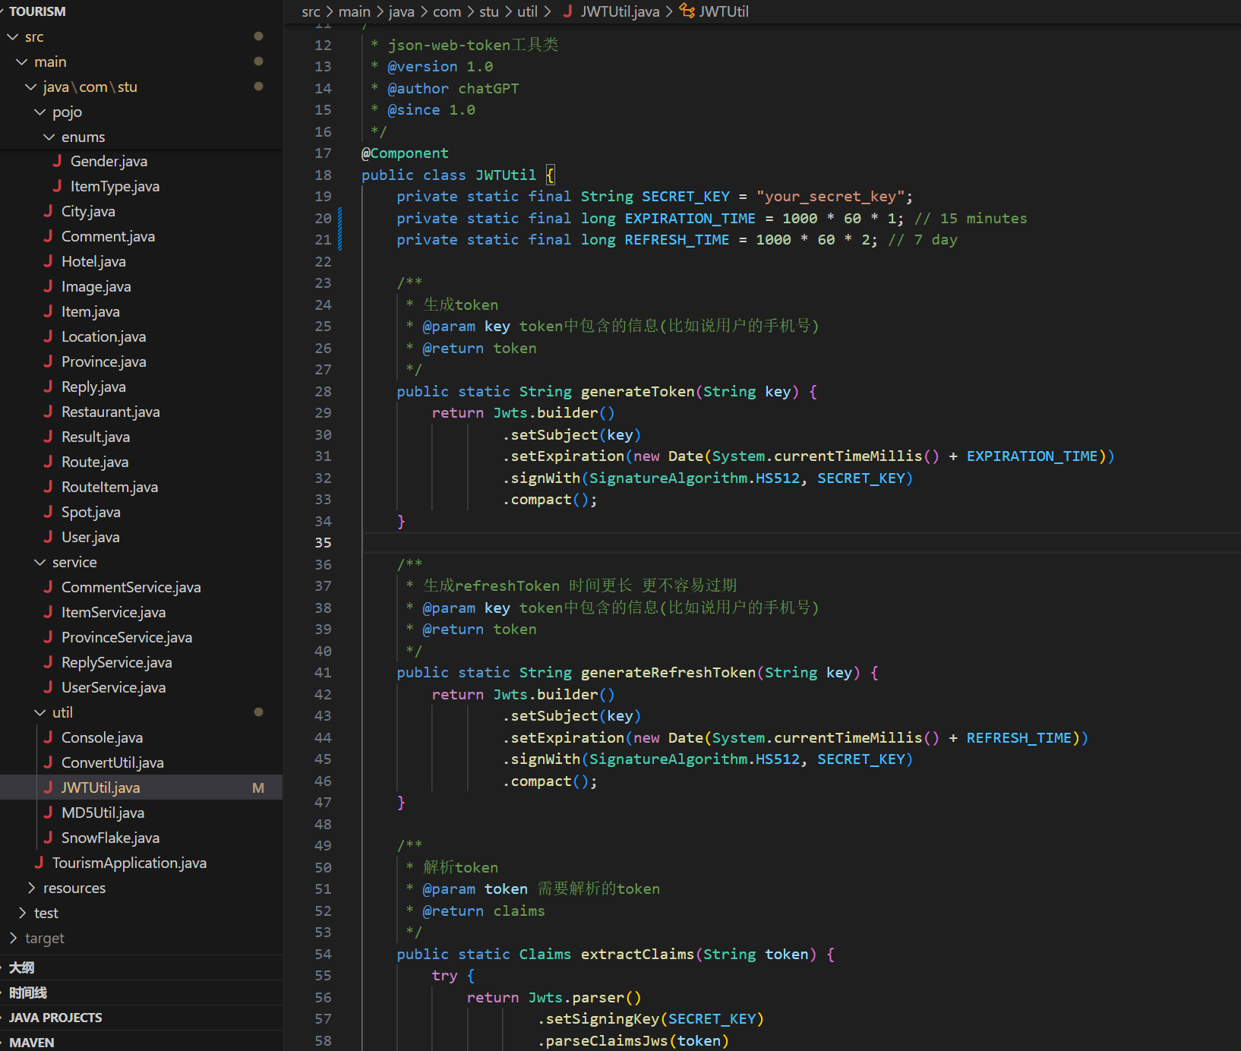The image size is (1241, 1051).
Task: Click the Java icon beside Gender.java
Action: pos(57,161)
